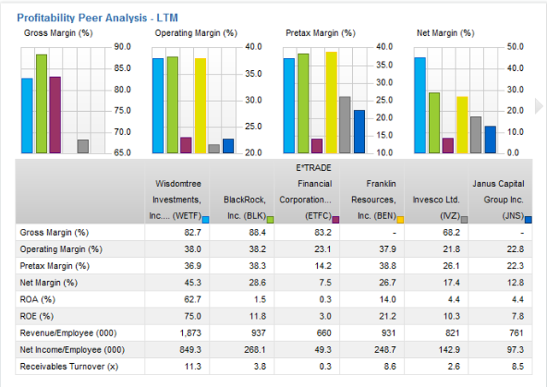Click the ETFC purple legend swatch
The height and width of the screenshot is (387, 547).
(336, 220)
